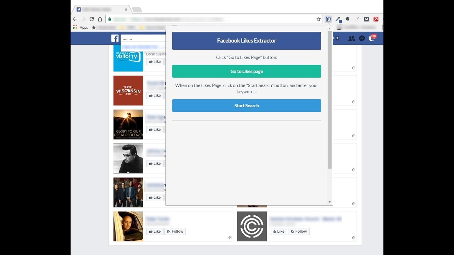454x255 pixels.
Task: Open Branson Visitor TV thumbnail
Action: [128, 58]
